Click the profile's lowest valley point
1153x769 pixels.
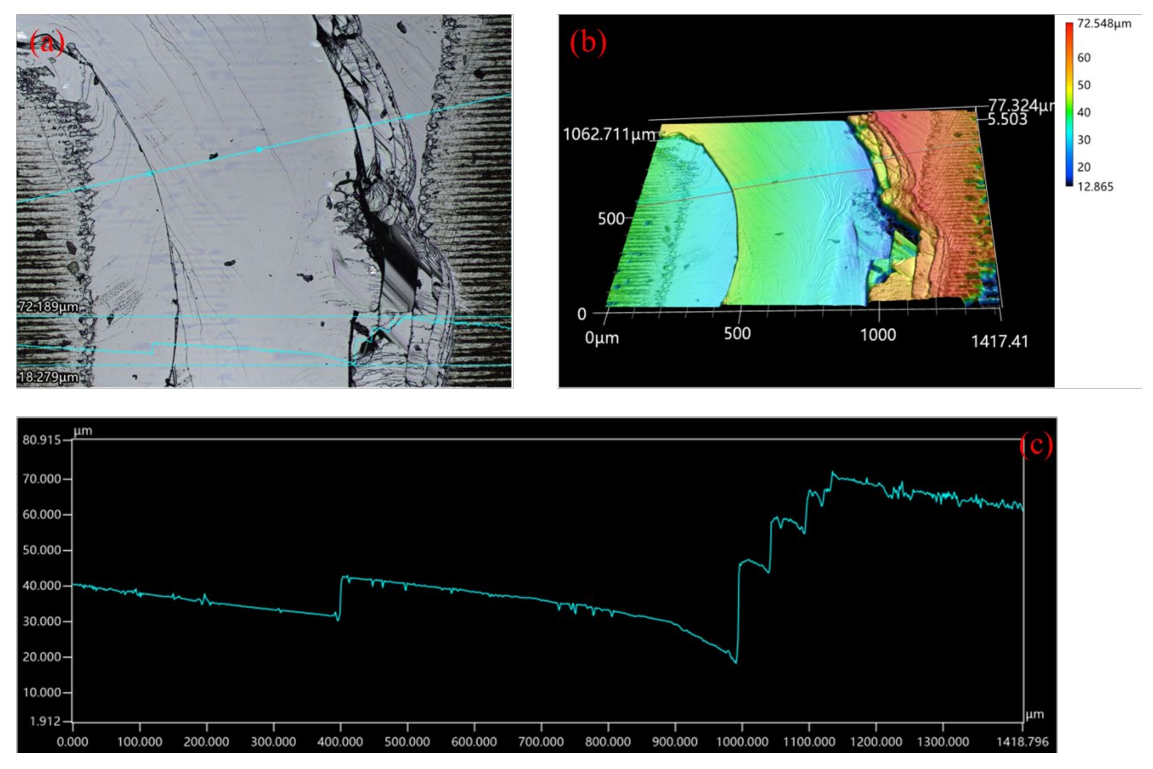[736, 663]
